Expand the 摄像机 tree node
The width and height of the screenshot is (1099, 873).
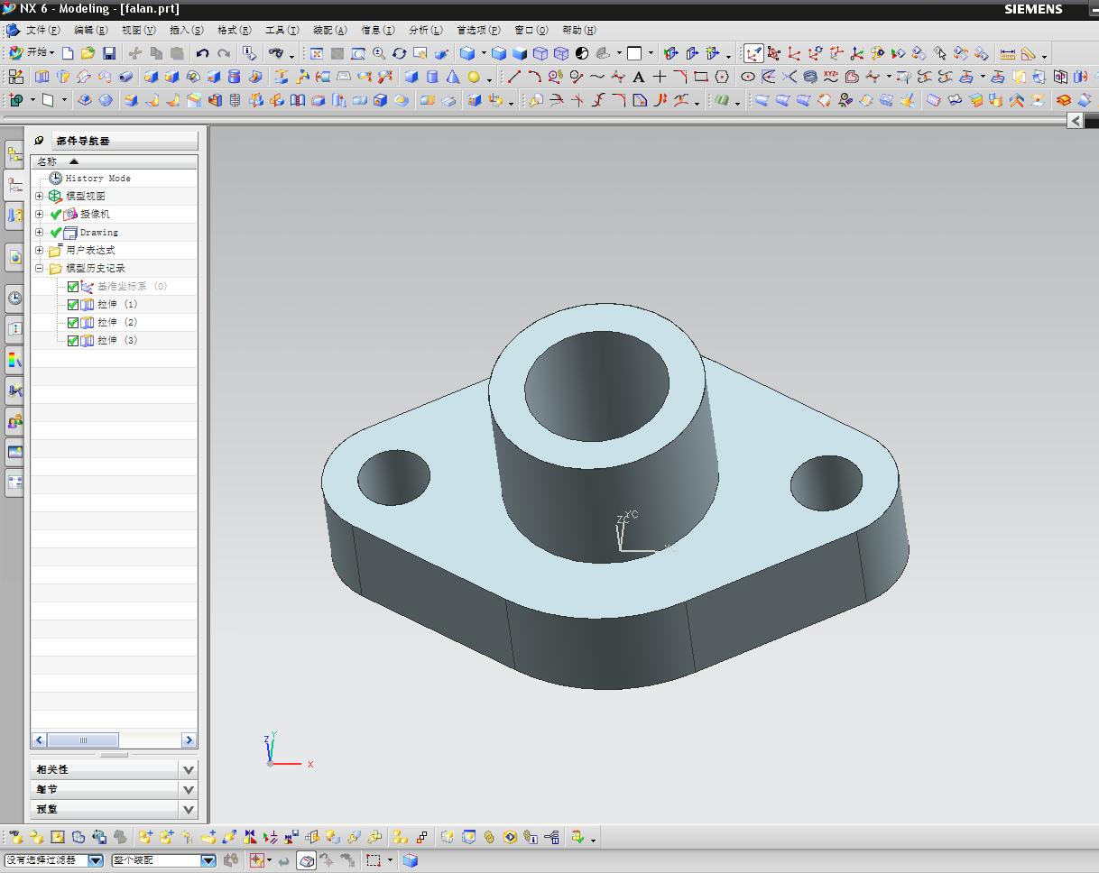(40, 215)
